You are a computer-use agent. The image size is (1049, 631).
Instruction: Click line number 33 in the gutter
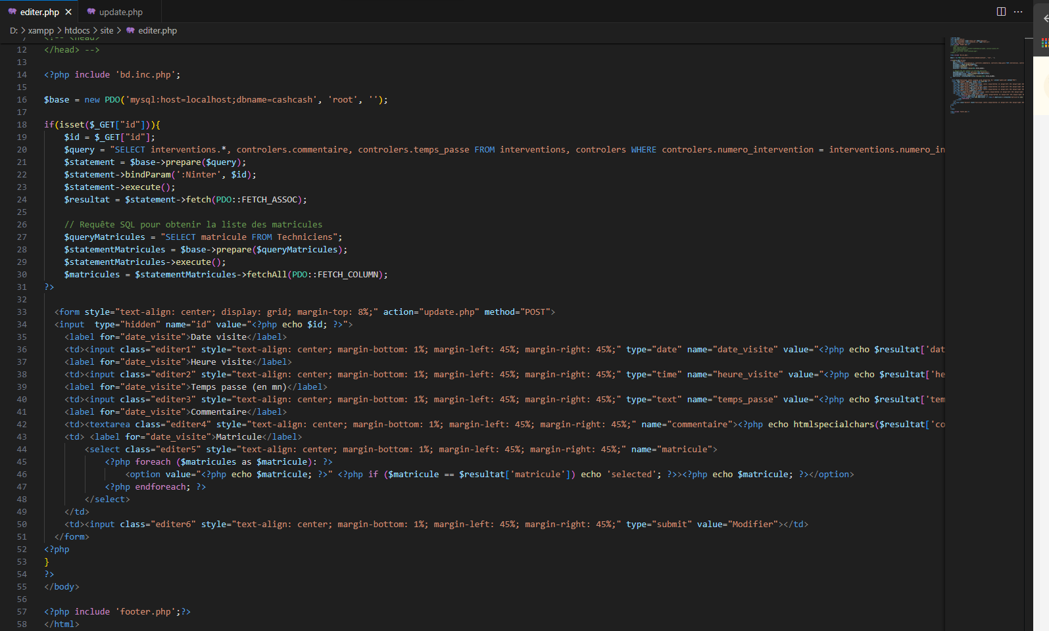coord(22,312)
